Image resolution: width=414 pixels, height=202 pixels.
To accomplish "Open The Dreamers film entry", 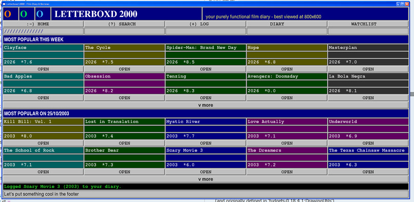I will pyautogui.click(x=287, y=172).
